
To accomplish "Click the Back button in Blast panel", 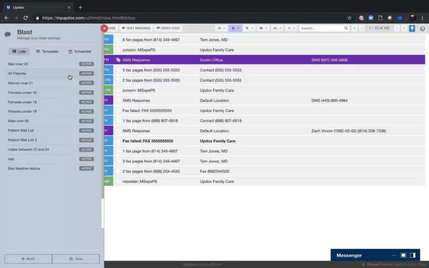I will click(28, 259).
